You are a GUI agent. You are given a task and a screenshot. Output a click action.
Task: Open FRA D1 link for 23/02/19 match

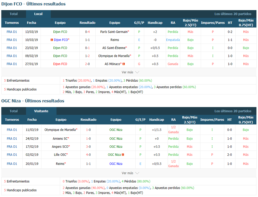point(12,48)
